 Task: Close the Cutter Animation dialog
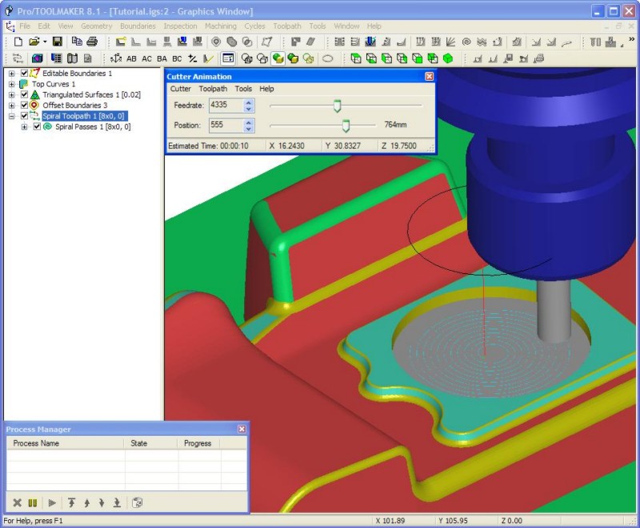tap(430, 76)
